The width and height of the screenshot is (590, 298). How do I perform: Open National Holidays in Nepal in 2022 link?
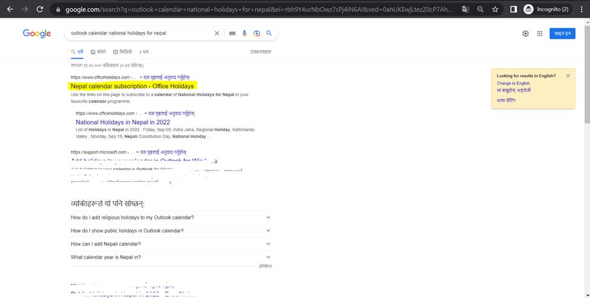click(123, 122)
